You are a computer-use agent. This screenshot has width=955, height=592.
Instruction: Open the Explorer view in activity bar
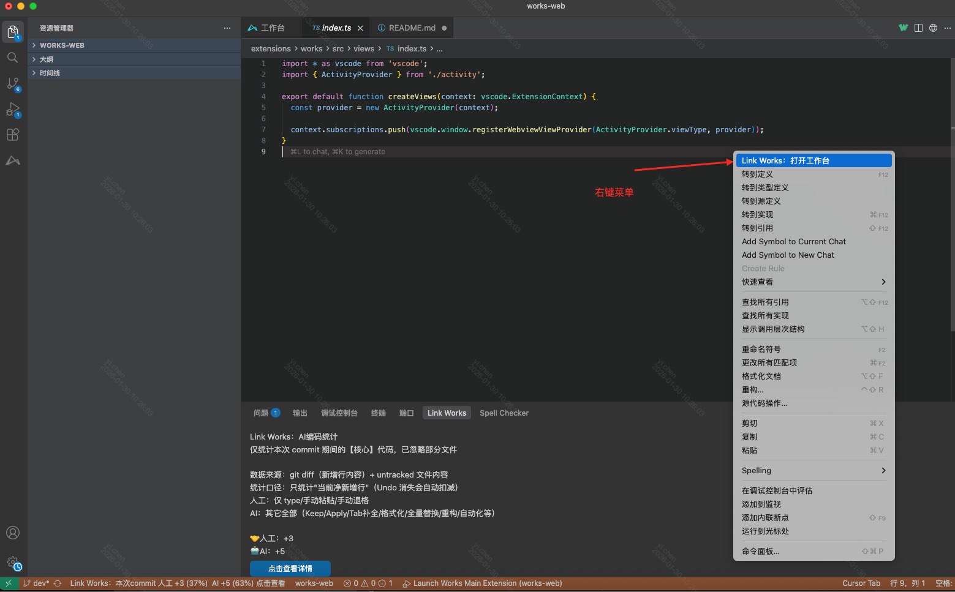(x=13, y=31)
